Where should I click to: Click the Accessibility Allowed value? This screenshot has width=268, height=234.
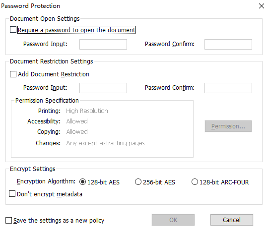77,121
